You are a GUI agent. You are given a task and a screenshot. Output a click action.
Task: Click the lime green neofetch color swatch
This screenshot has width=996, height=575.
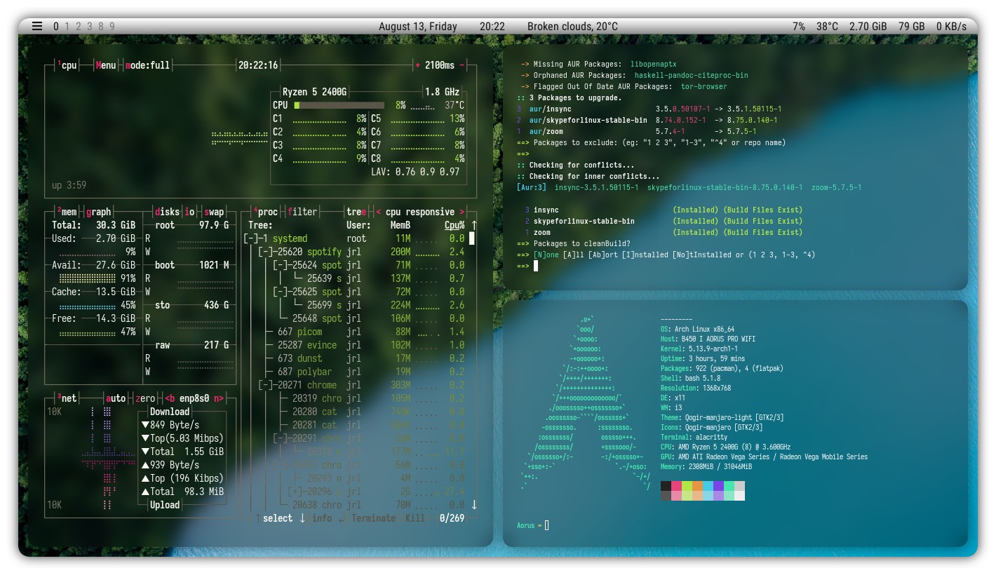click(x=687, y=486)
